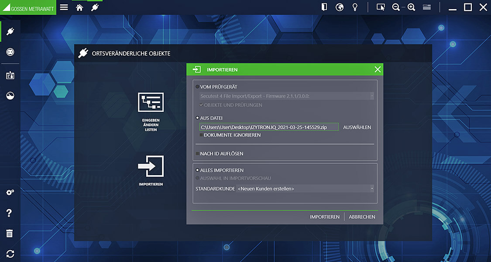Open the trash bin in sidebar
491x262 pixels.
(x=10, y=234)
